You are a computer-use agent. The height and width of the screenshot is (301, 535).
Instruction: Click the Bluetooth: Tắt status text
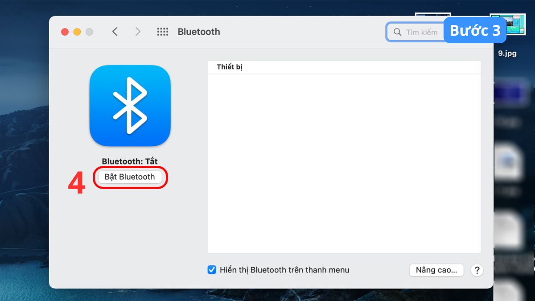pyautogui.click(x=130, y=161)
